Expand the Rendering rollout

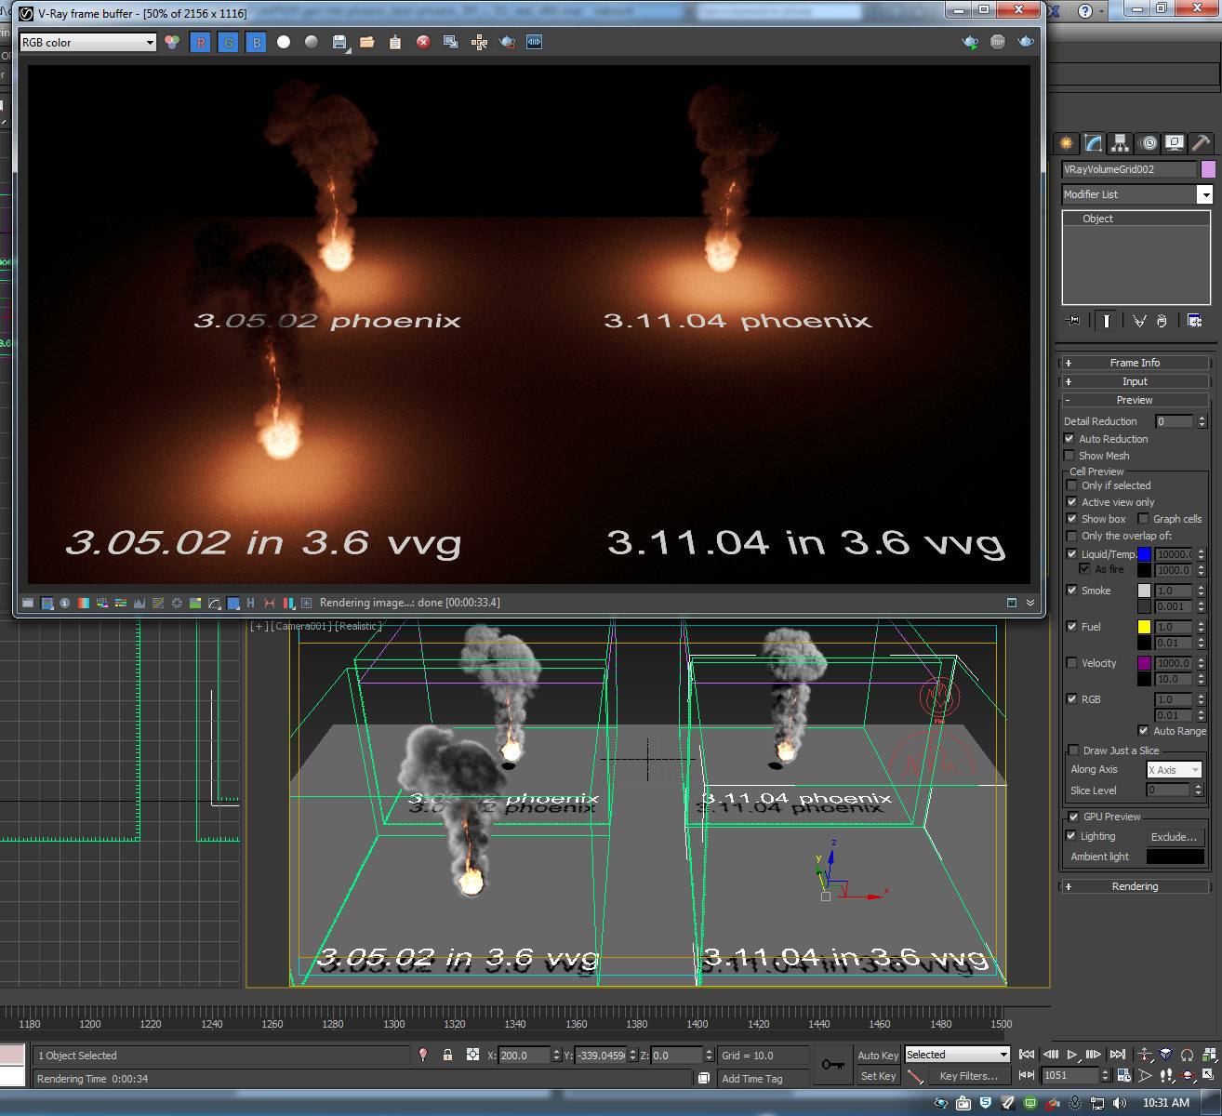(1135, 886)
